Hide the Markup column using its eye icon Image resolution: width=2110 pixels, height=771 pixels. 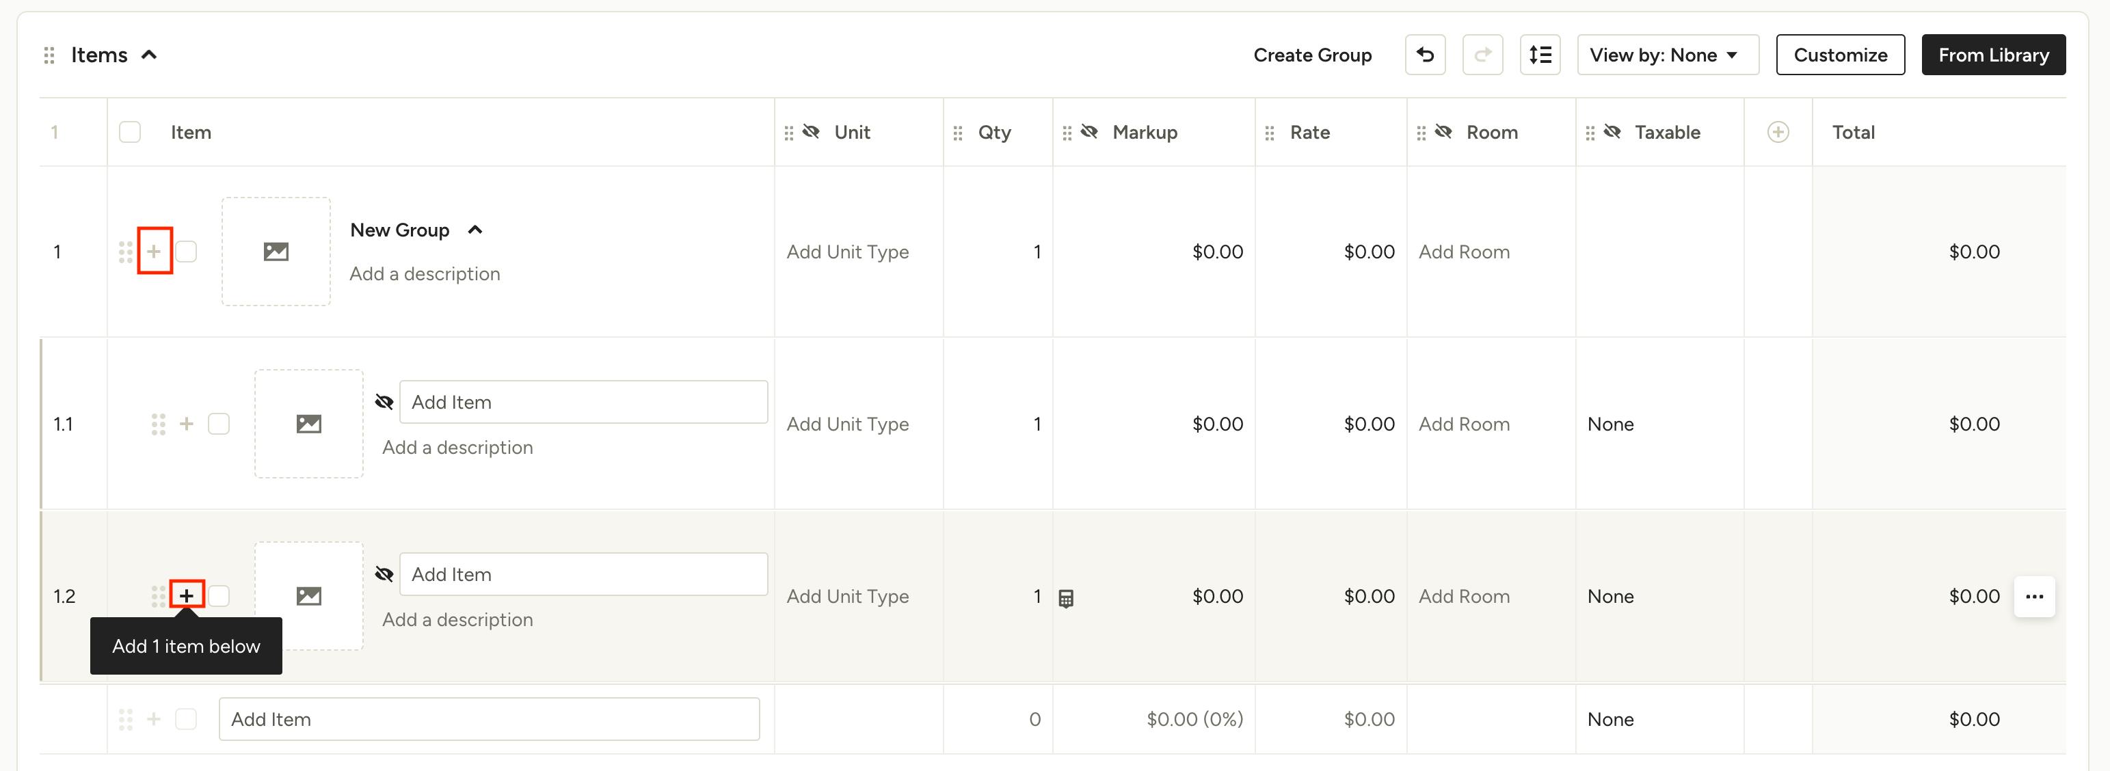[x=1089, y=131]
